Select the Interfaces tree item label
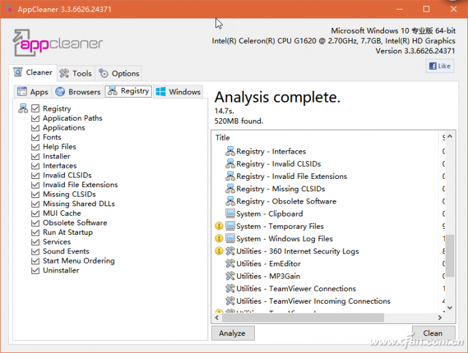Image resolution: width=468 pixels, height=353 pixels. tap(59, 166)
